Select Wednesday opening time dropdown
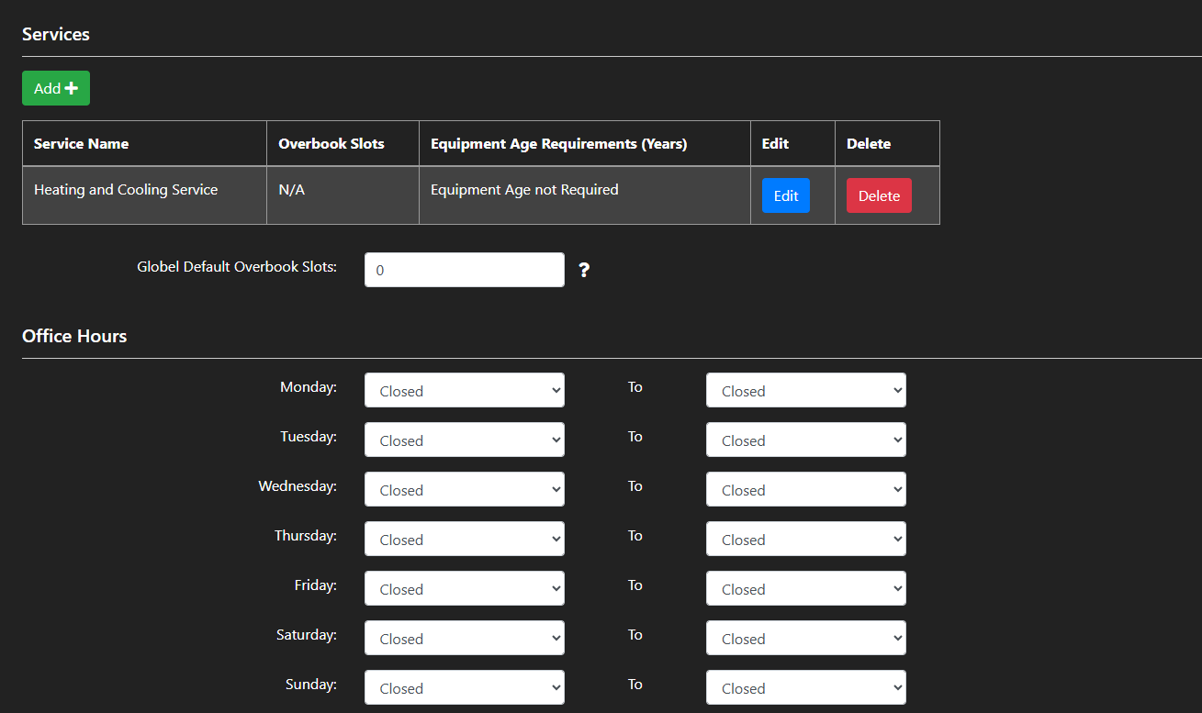The width and height of the screenshot is (1202, 713). click(464, 489)
